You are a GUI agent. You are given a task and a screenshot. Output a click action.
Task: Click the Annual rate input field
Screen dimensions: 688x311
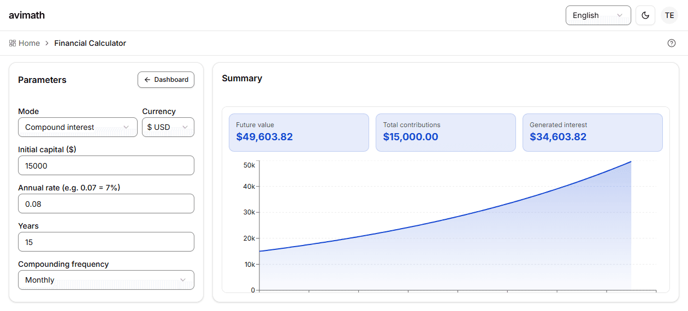[106, 204]
